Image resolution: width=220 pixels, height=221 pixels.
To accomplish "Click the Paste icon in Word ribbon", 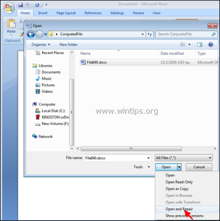I will (x=11, y=23).
